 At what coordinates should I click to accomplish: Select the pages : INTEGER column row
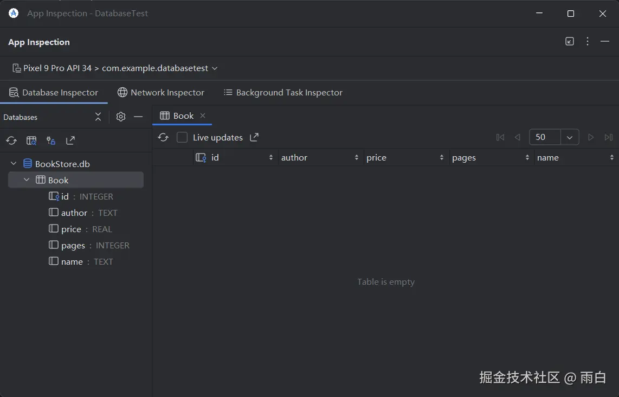[x=89, y=245]
